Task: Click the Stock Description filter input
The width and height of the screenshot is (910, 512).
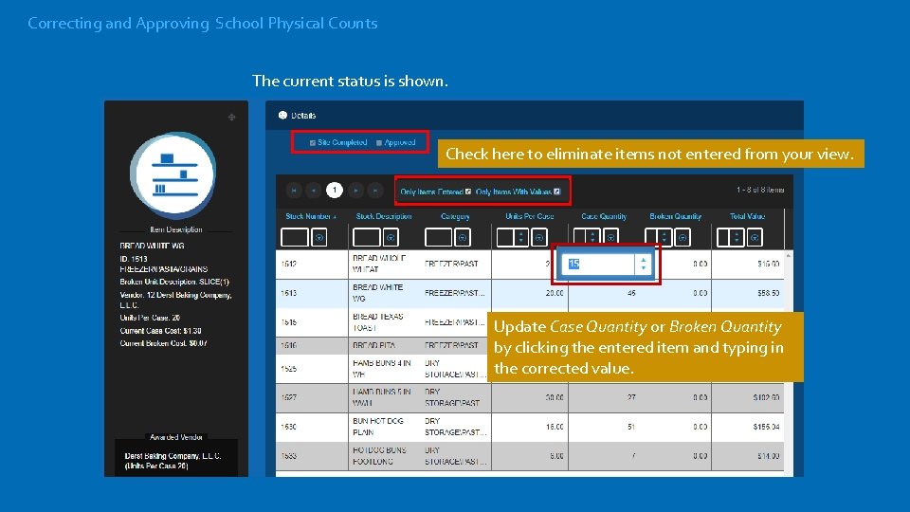Action: (x=367, y=237)
